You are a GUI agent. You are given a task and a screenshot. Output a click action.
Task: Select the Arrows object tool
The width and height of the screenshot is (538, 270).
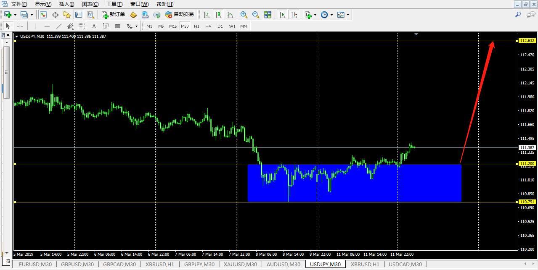129,26
